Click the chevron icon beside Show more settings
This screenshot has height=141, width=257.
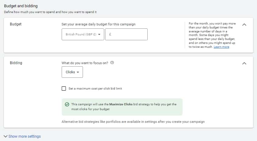coord(5,136)
